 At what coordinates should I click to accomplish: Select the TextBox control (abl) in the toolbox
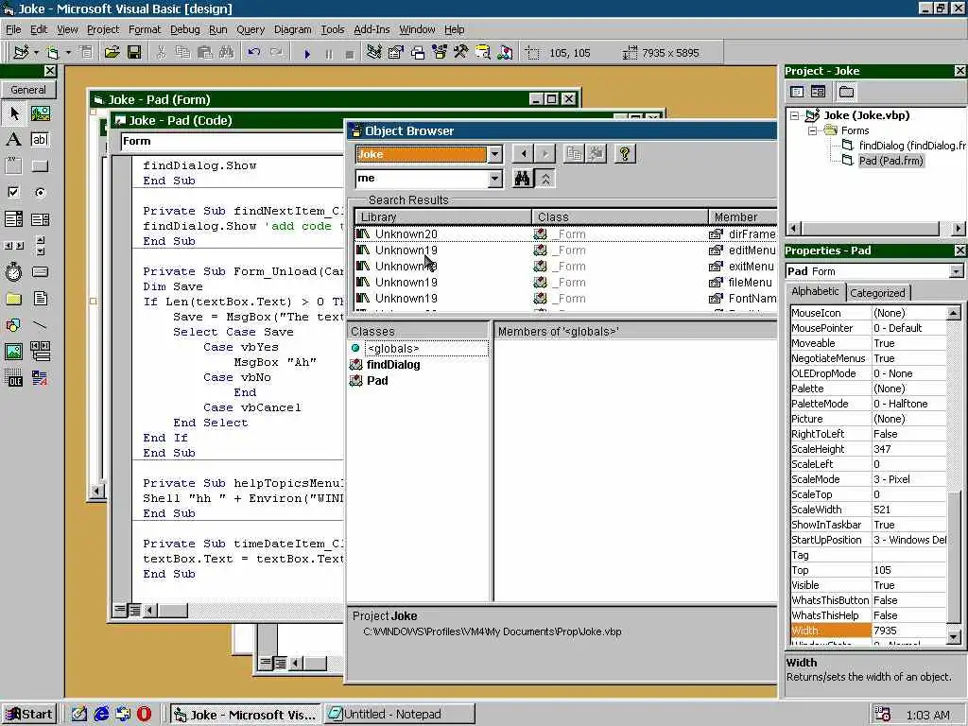pyautogui.click(x=40, y=140)
